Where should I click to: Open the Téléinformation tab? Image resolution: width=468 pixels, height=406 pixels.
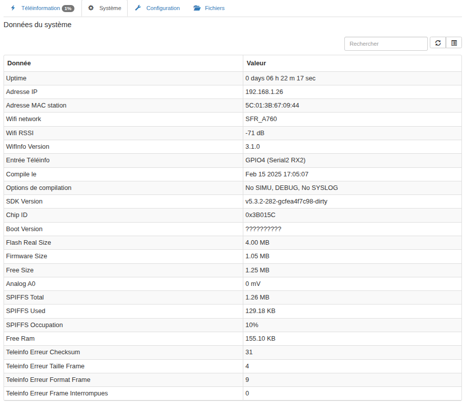[40, 8]
